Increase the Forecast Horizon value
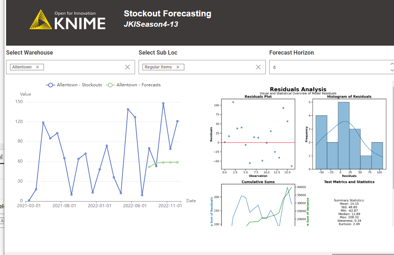Screen dimensions: 394x255 tap(392, 64)
